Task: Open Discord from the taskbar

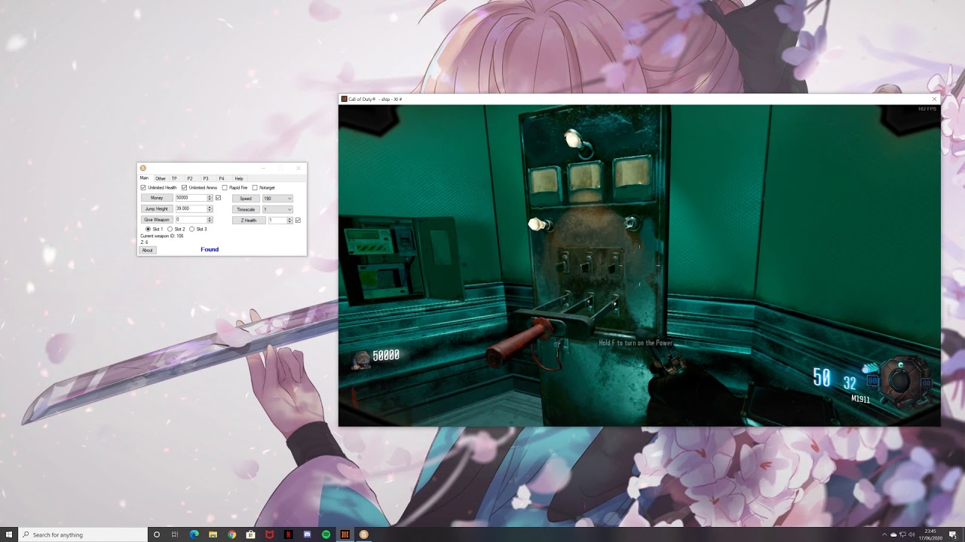Action: tap(307, 534)
